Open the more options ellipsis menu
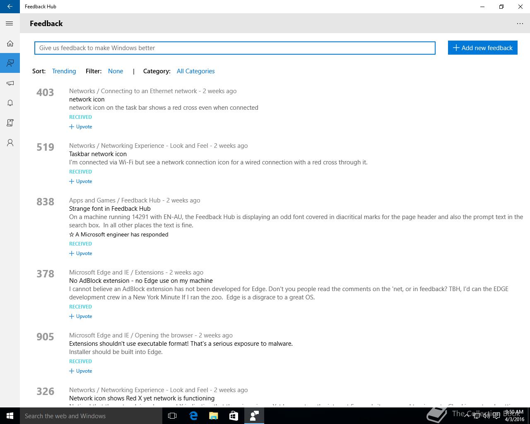Viewport: 530px width, 424px height. pyautogui.click(x=520, y=24)
